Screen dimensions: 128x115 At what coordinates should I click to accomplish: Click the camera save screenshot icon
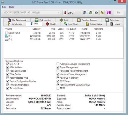96,12
